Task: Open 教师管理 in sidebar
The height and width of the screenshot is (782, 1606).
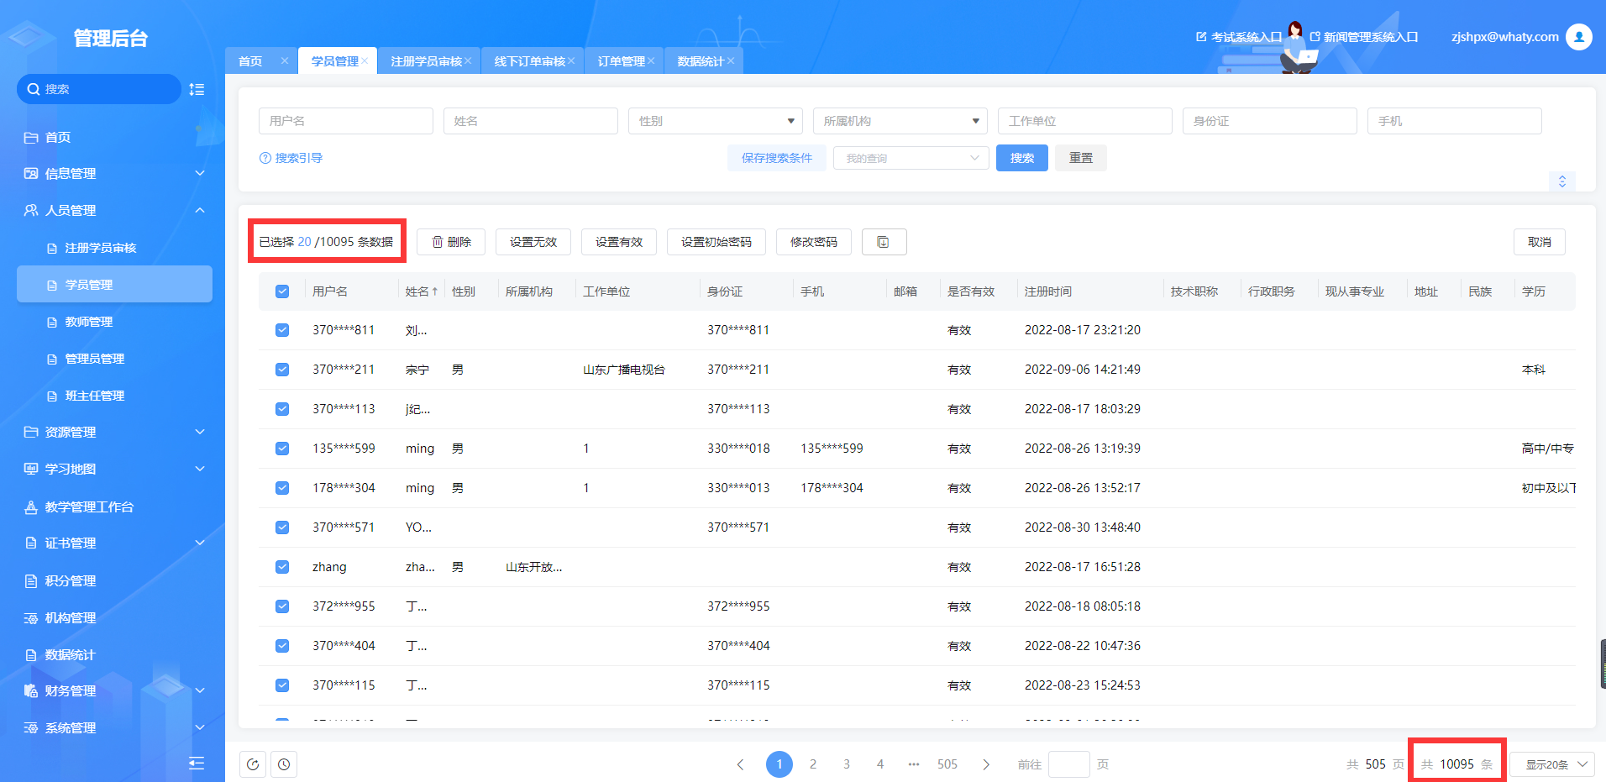Action: pos(89,322)
